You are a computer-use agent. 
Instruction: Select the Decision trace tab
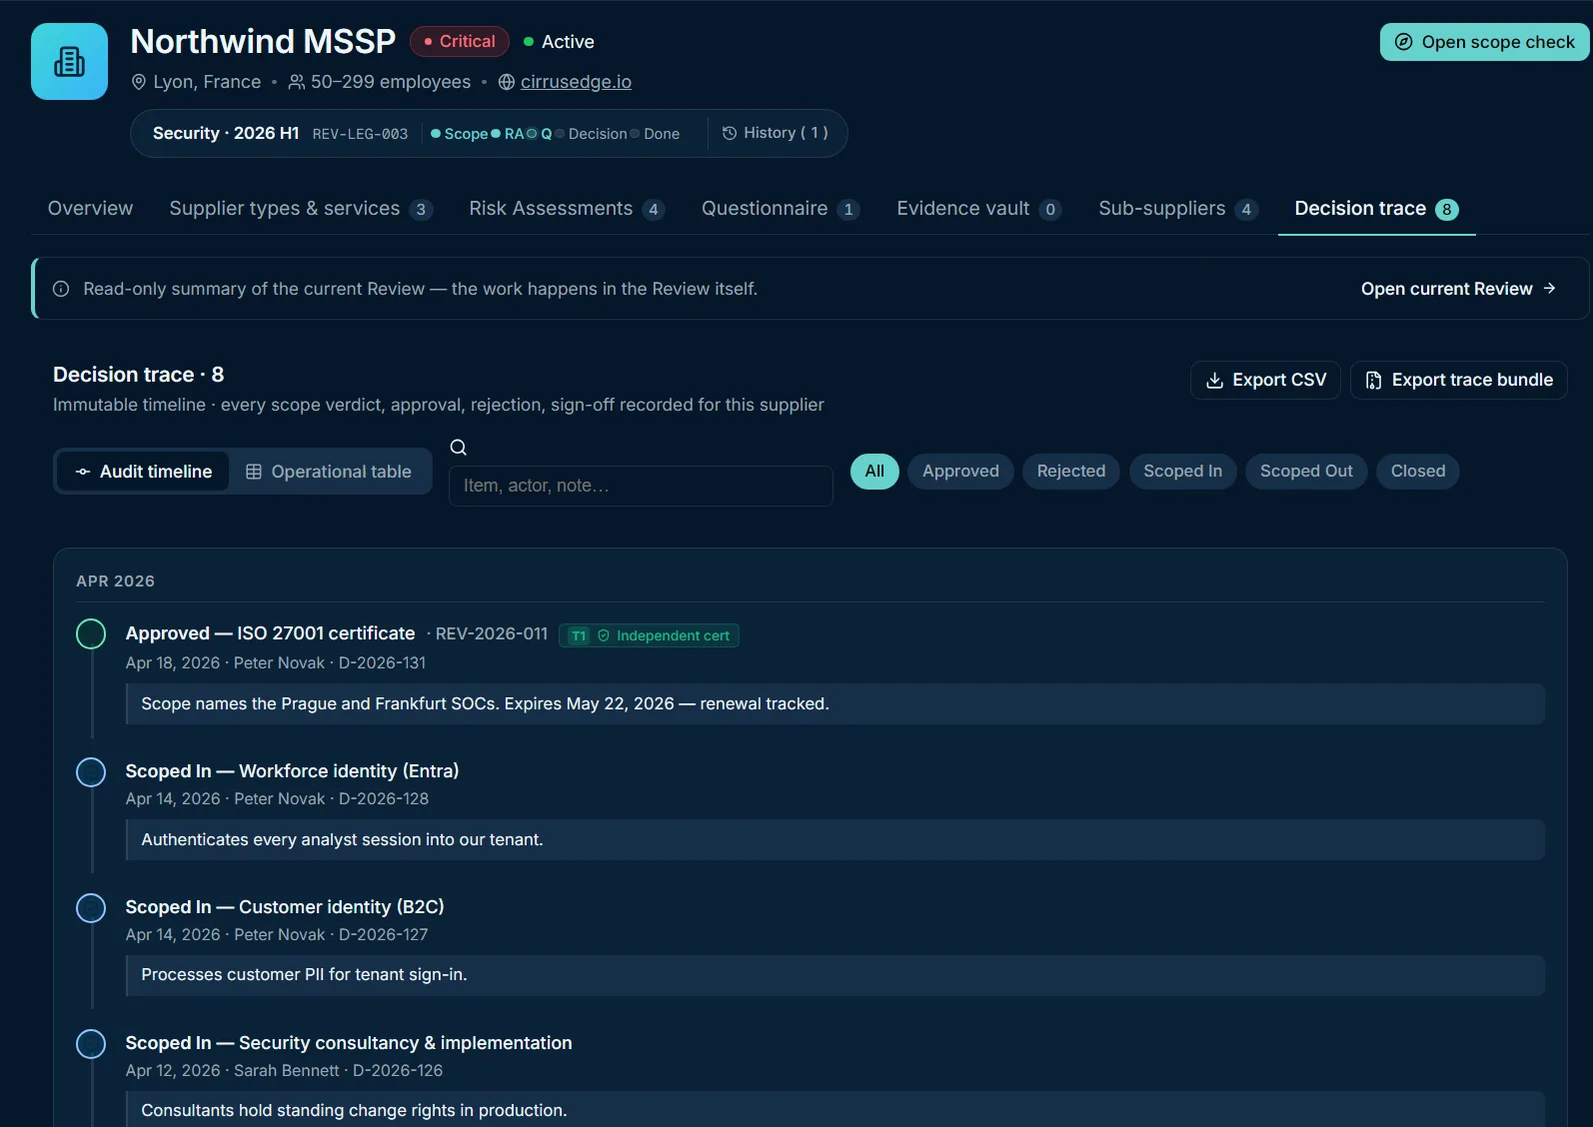click(x=1376, y=208)
